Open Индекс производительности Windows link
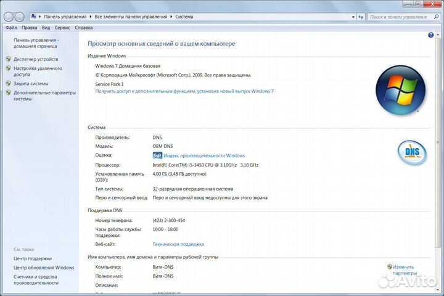This screenshot has width=444, height=296. tap(204, 155)
